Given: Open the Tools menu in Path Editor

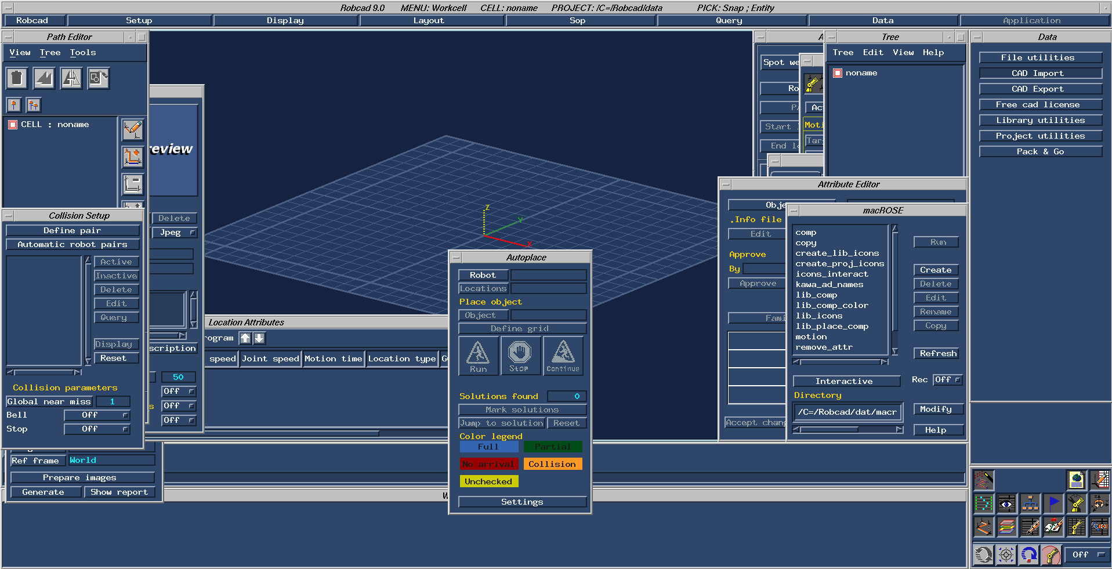Looking at the screenshot, I should pyautogui.click(x=83, y=52).
